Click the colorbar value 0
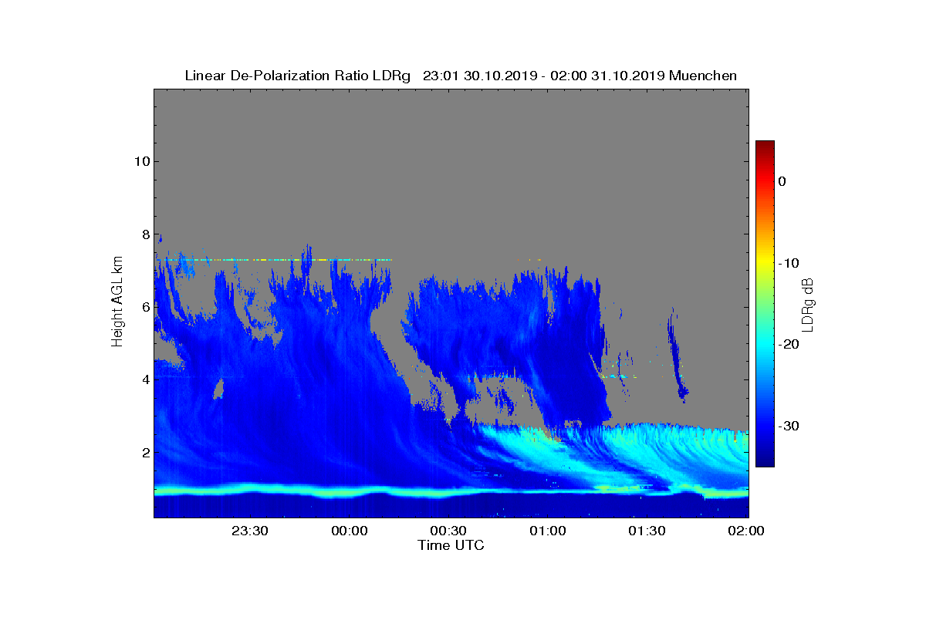 782,181
